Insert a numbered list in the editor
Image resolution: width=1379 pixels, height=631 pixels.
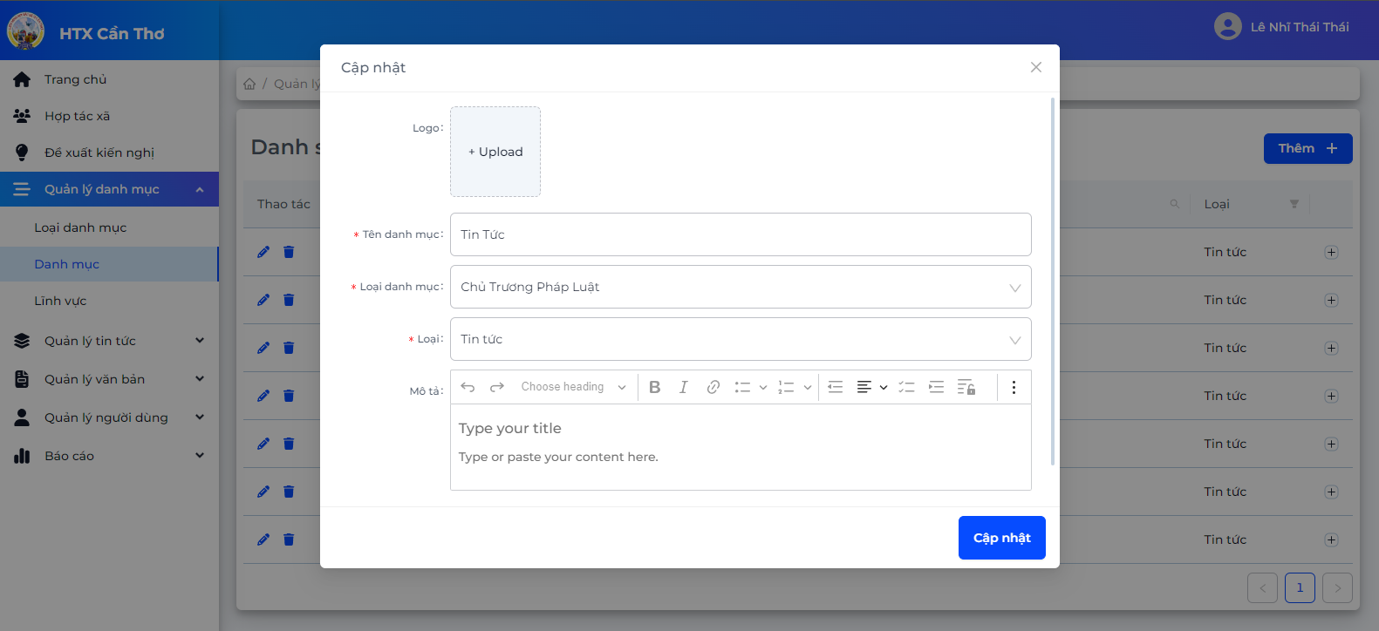787,387
